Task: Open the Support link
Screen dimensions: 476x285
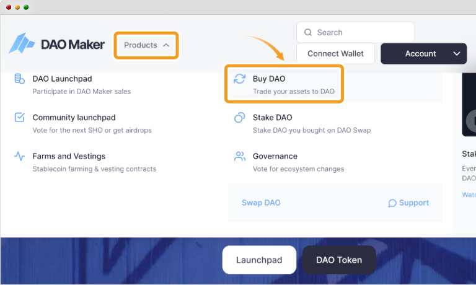Action: 408,203
